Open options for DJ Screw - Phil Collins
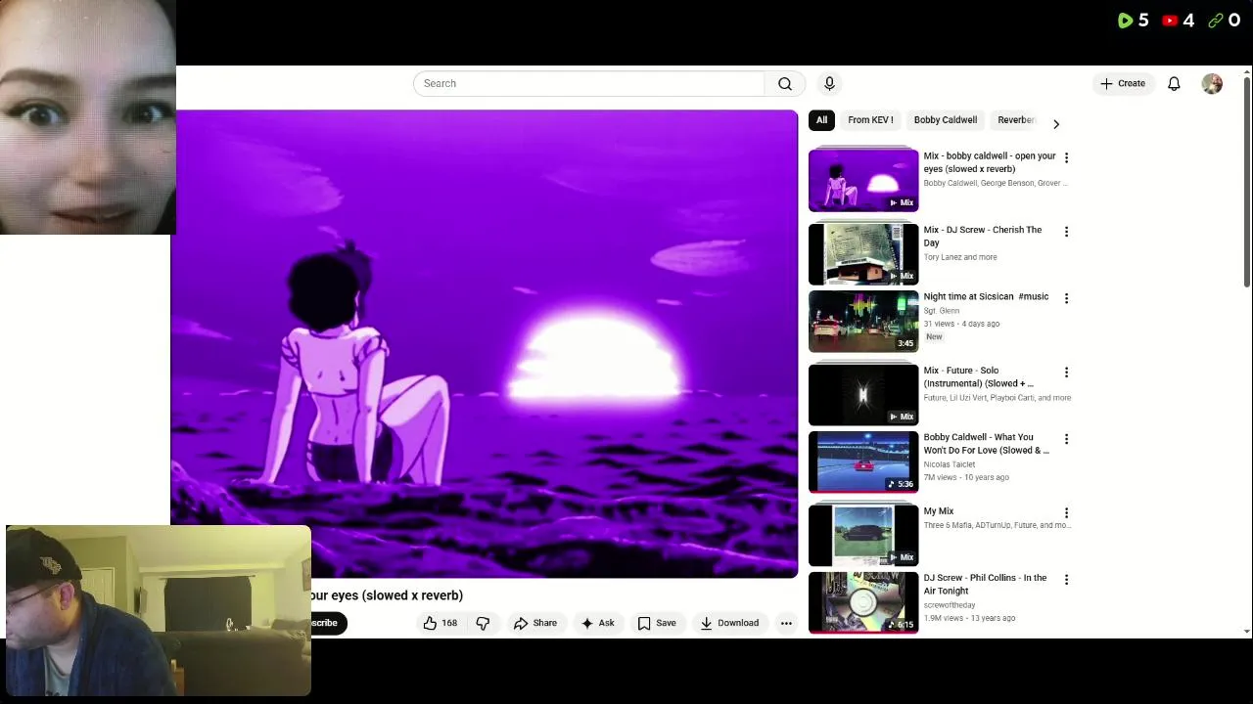Viewport: 1253px width, 704px height. [x=1066, y=580]
